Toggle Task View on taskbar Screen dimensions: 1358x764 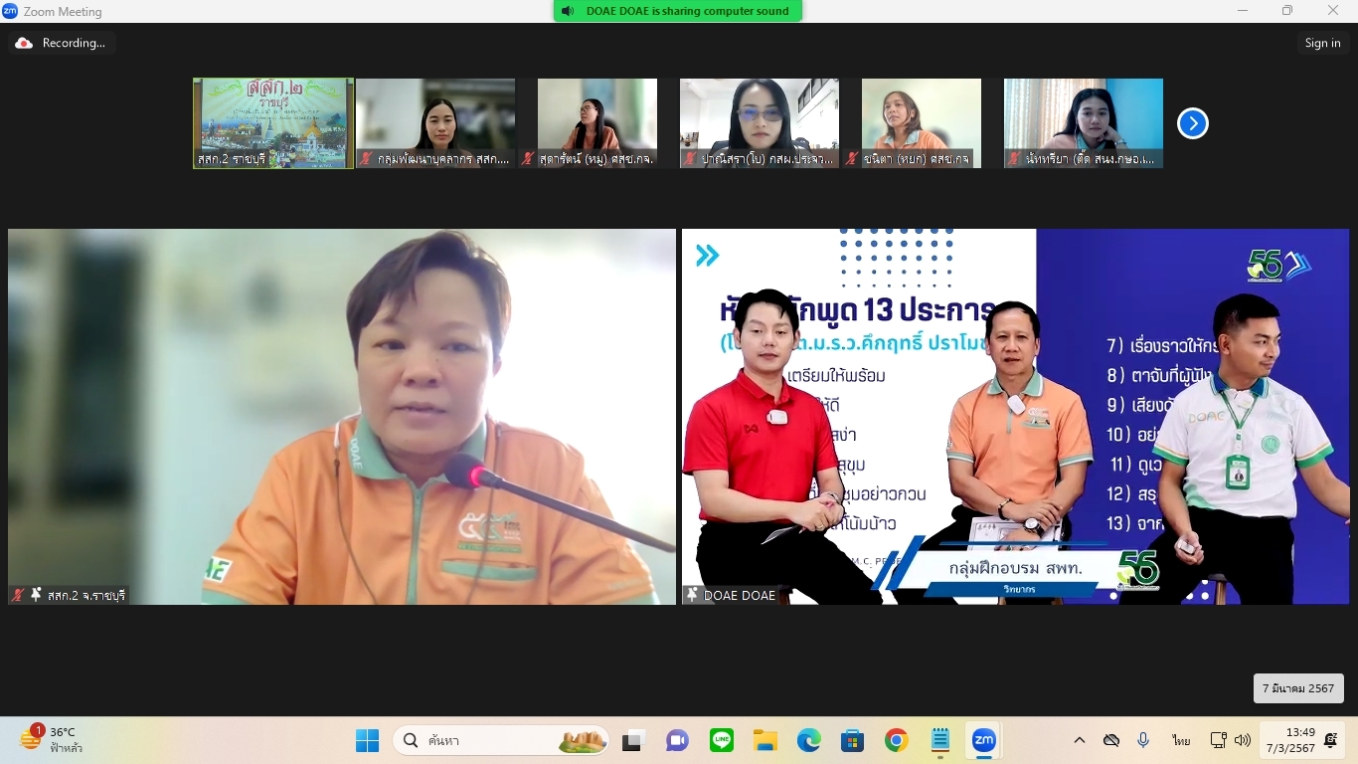click(x=633, y=740)
